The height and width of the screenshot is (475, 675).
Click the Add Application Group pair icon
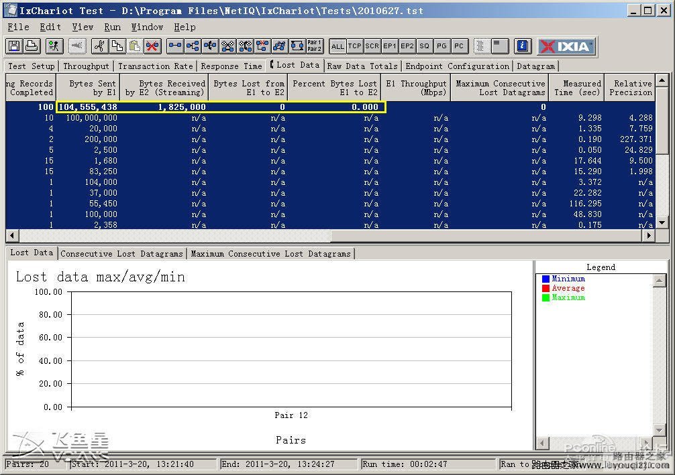(280, 46)
